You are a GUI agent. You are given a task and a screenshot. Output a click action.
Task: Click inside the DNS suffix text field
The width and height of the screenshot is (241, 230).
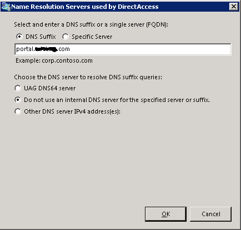click(123, 49)
